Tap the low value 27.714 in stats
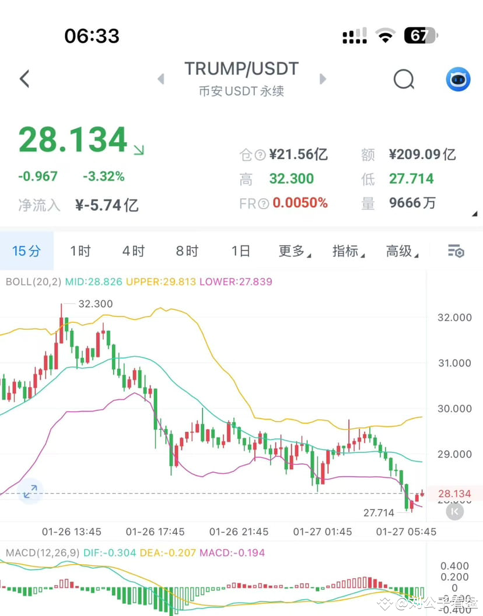Viewport: 483px width, 616px height. pos(411,179)
